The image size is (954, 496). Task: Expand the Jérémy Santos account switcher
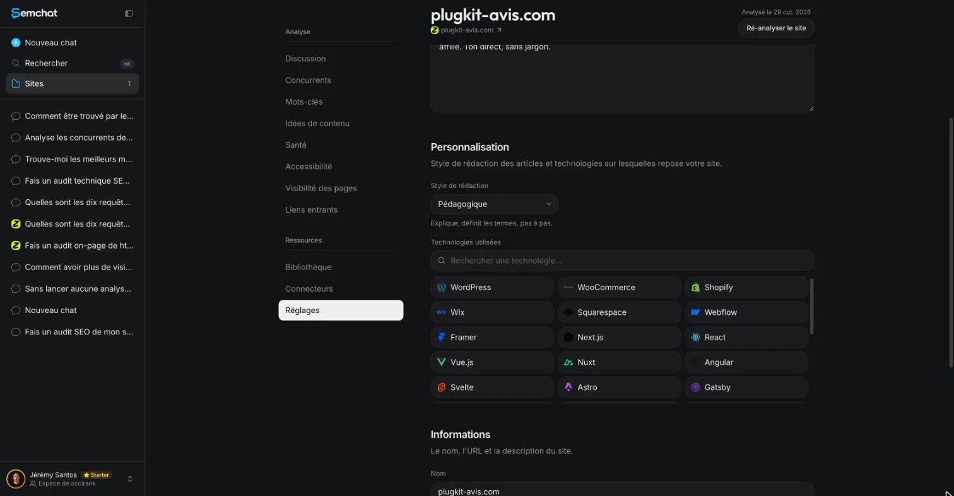[130, 479]
